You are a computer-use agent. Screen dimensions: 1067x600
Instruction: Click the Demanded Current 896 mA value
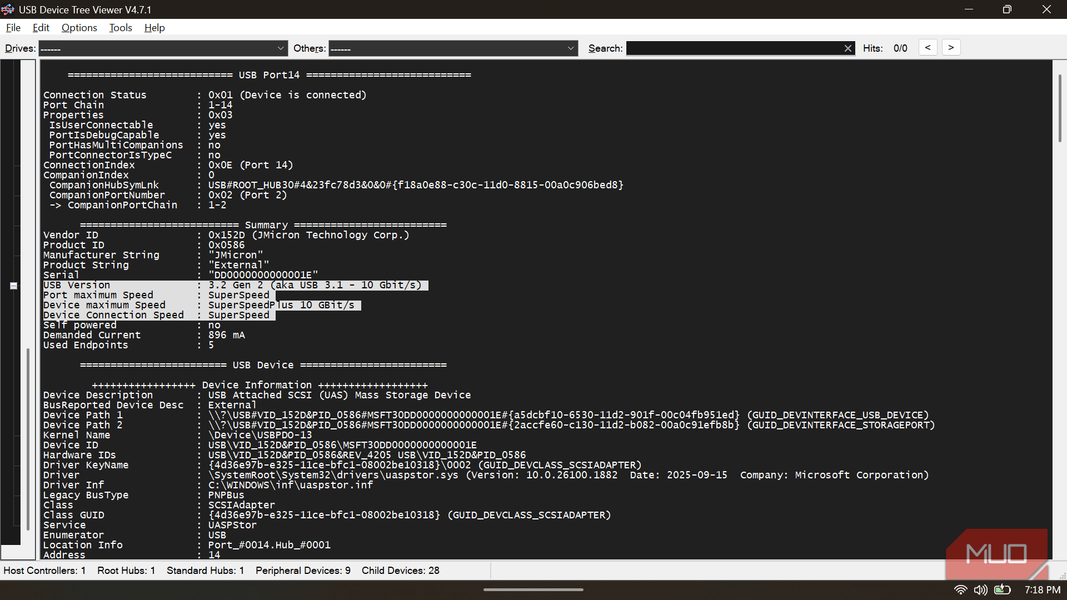(x=226, y=335)
